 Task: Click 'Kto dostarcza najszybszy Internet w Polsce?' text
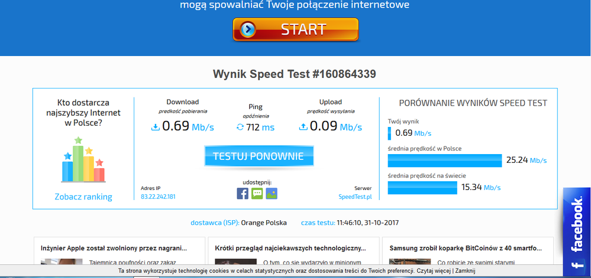(83, 112)
